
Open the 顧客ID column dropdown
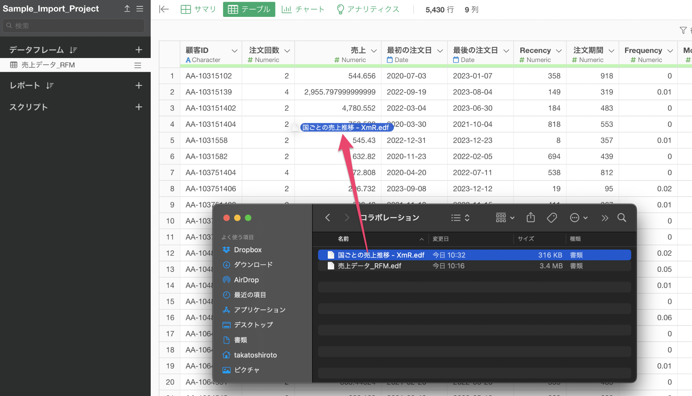234,51
